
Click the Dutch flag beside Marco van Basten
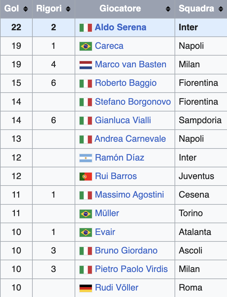pos(86,65)
